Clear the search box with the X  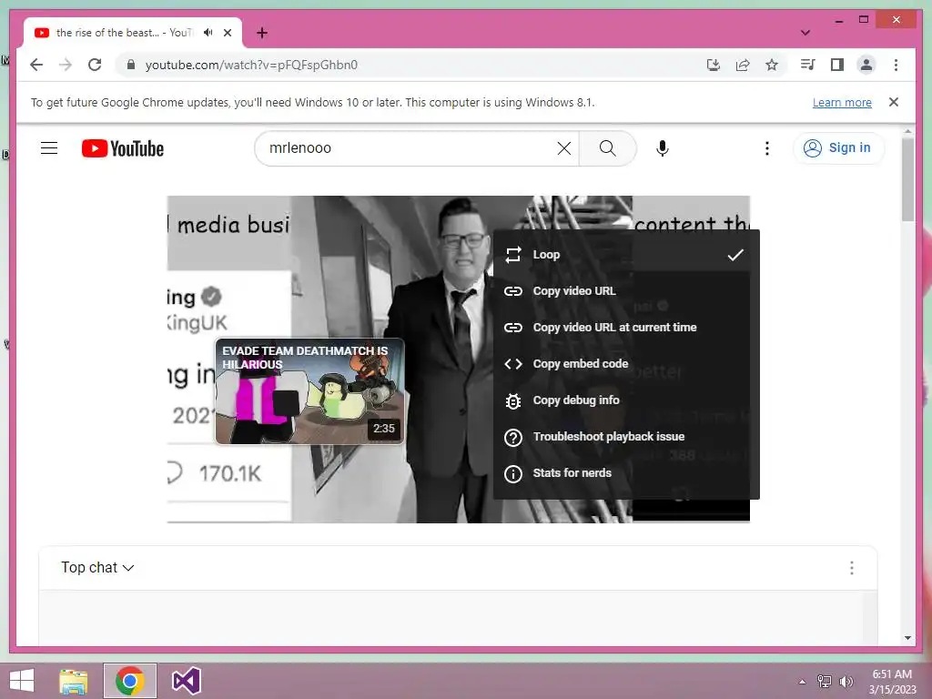point(564,148)
